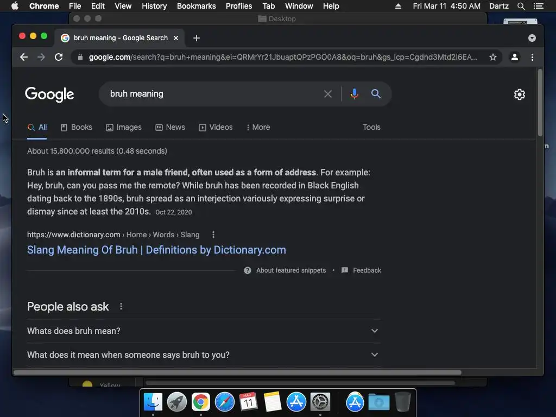Screen dimensions: 556x417
Task: Open System Preferences from the Dock
Action: point(320,402)
